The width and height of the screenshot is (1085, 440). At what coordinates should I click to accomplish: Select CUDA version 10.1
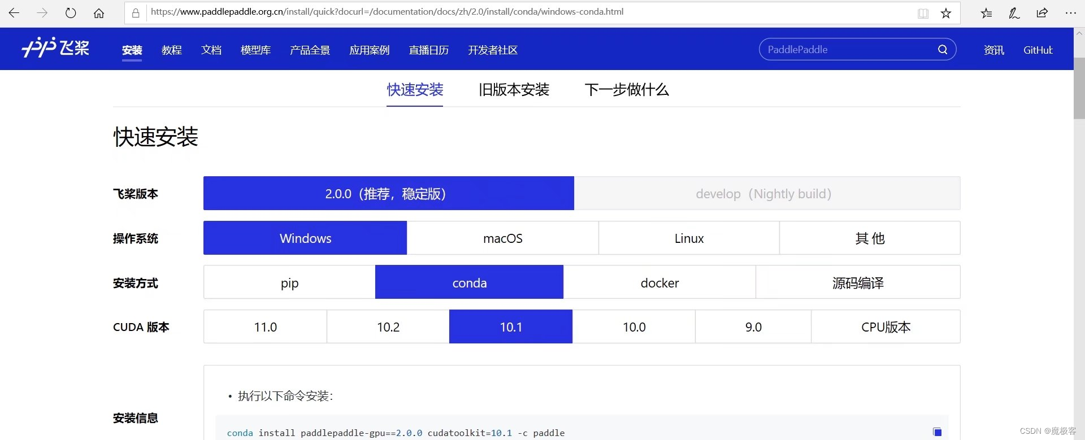tap(511, 326)
